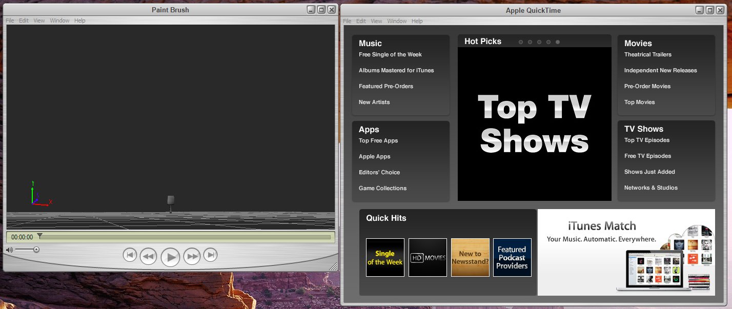This screenshot has width=732, height=309.
Task: Click the Apps section heading
Action: (369, 130)
